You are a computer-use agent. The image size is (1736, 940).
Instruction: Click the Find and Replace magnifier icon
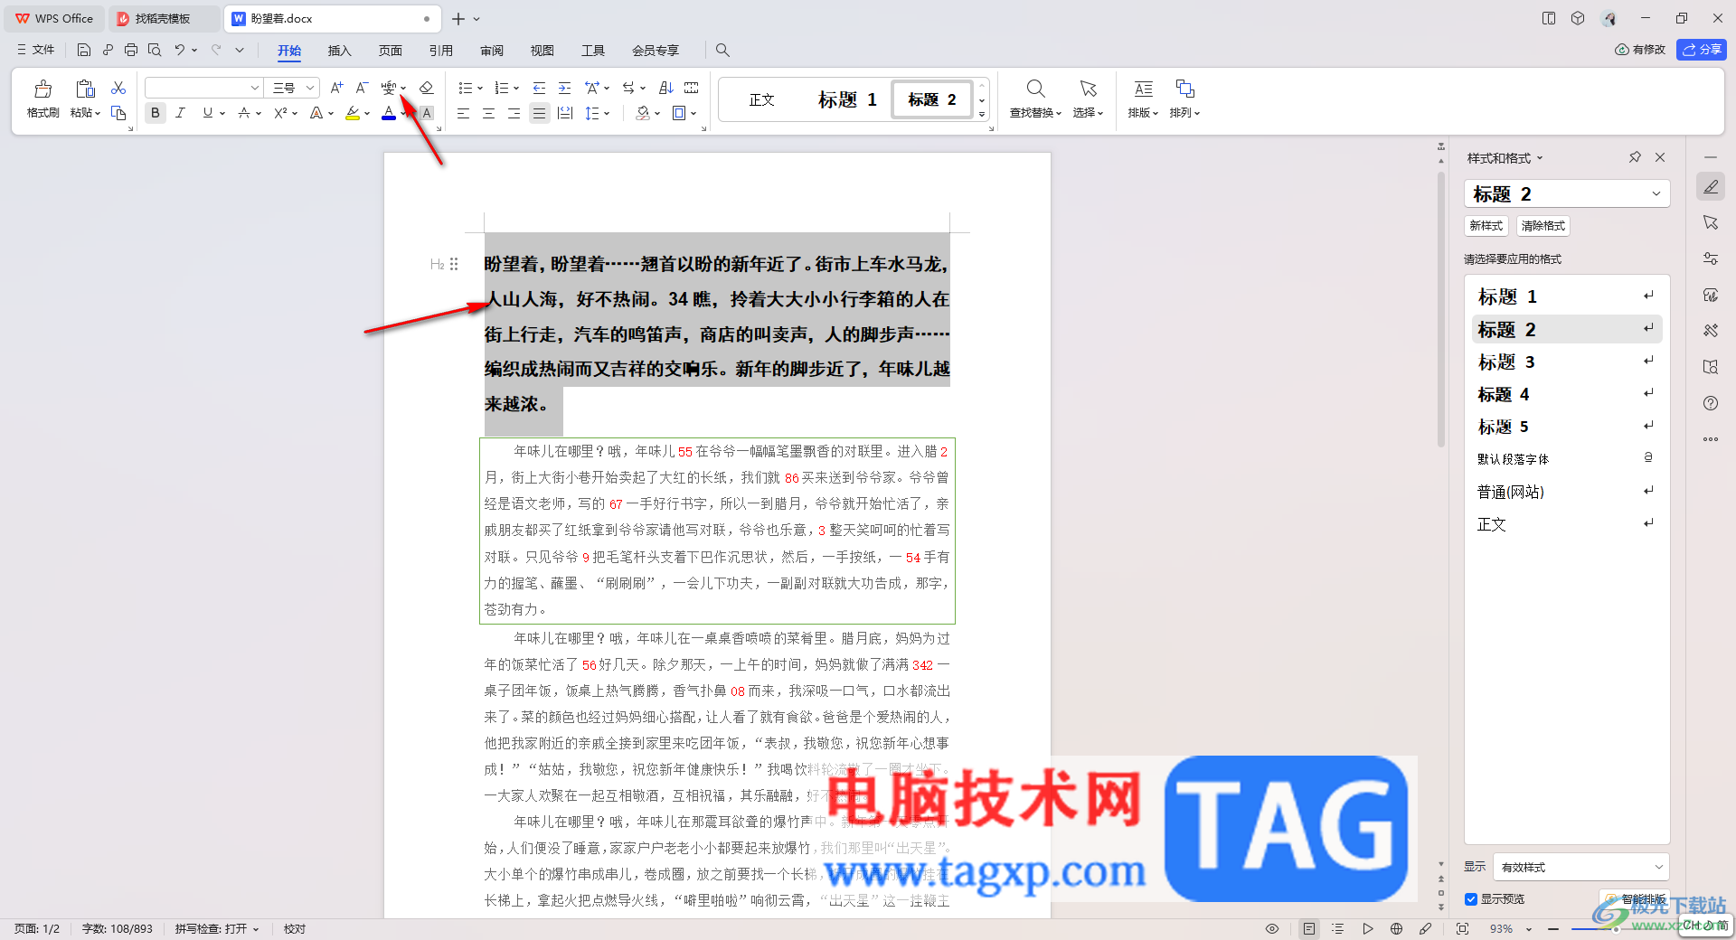[1035, 89]
